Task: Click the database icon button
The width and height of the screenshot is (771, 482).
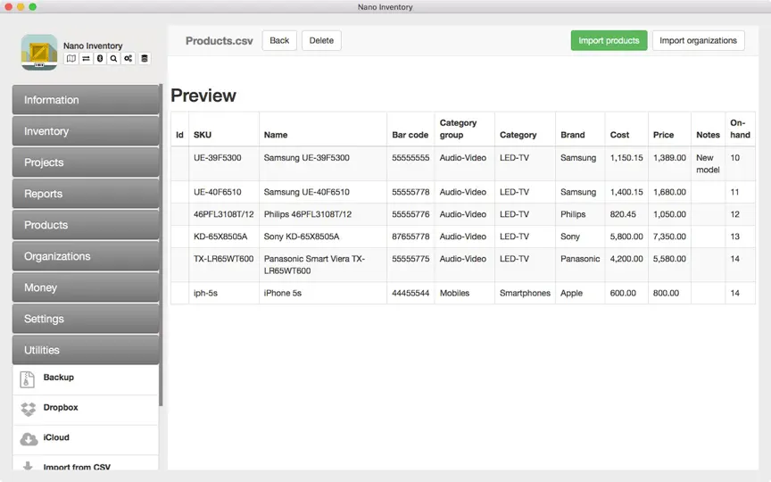Action: pos(144,59)
